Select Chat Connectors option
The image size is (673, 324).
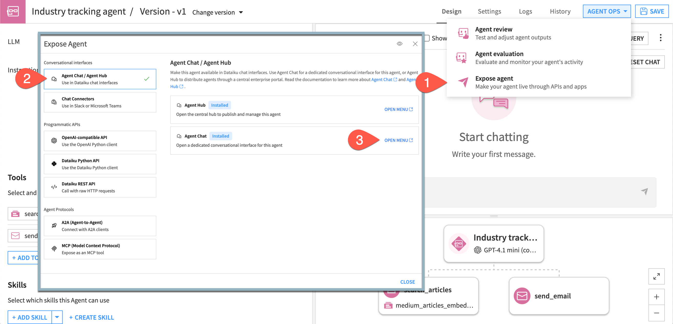click(x=100, y=102)
